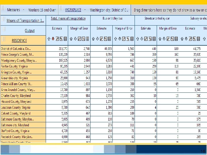
Task: Select Howard County, Maryland row
Action: 23,102
